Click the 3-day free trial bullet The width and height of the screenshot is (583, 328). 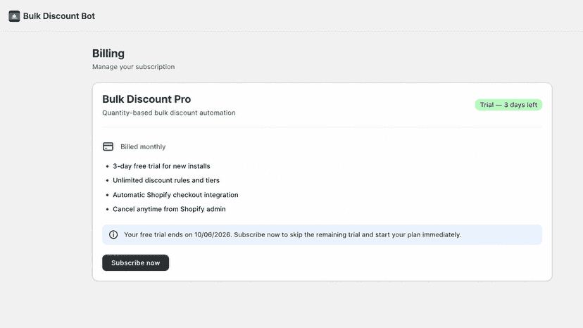point(161,166)
